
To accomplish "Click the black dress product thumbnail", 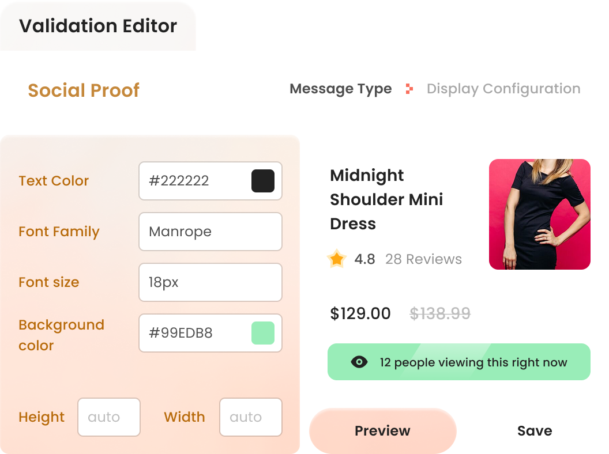I will [539, 214].
